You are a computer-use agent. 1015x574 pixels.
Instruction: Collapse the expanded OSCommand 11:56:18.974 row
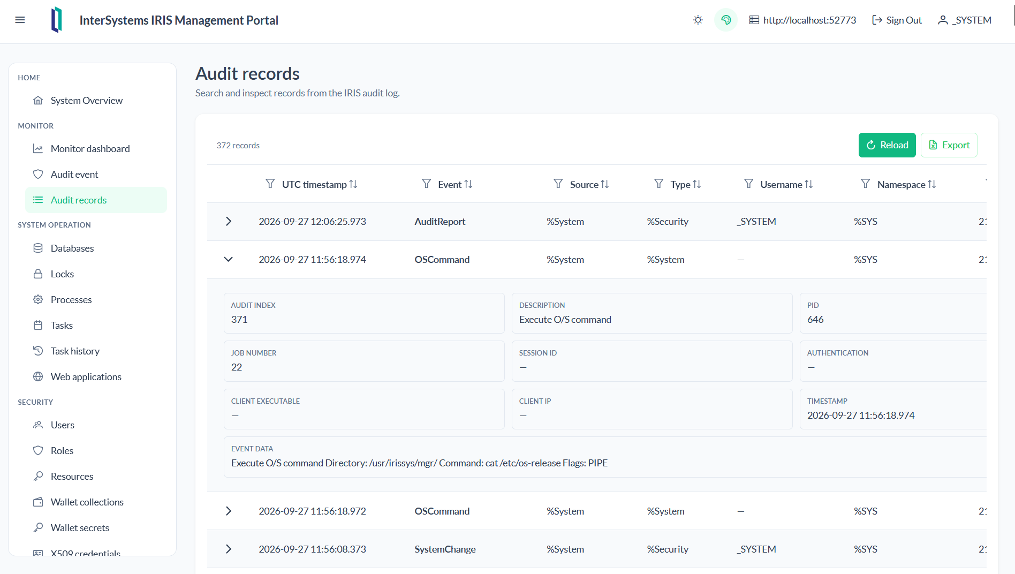pos(229,260)
